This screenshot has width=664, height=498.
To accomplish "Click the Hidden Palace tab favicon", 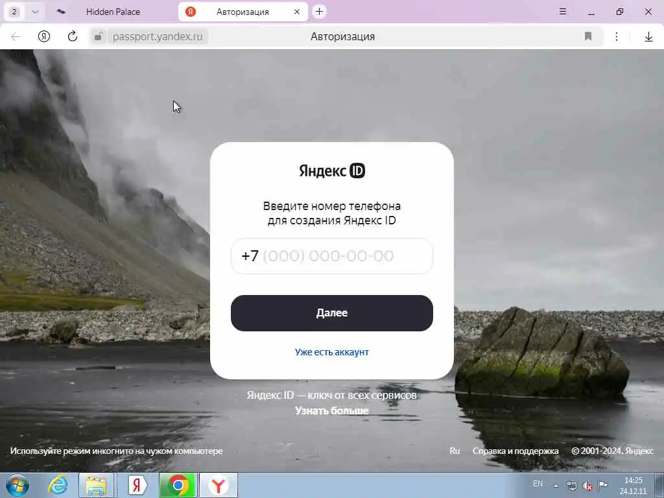I will [x=62, y=12].
